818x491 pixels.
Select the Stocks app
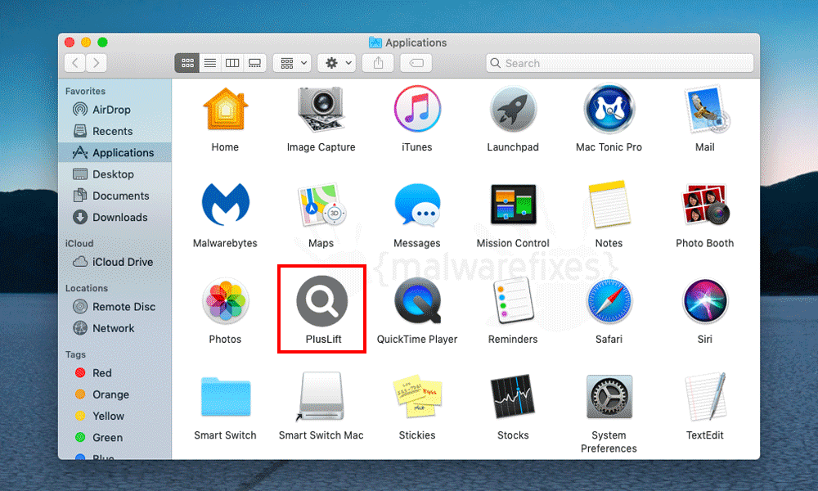(513, 397)
